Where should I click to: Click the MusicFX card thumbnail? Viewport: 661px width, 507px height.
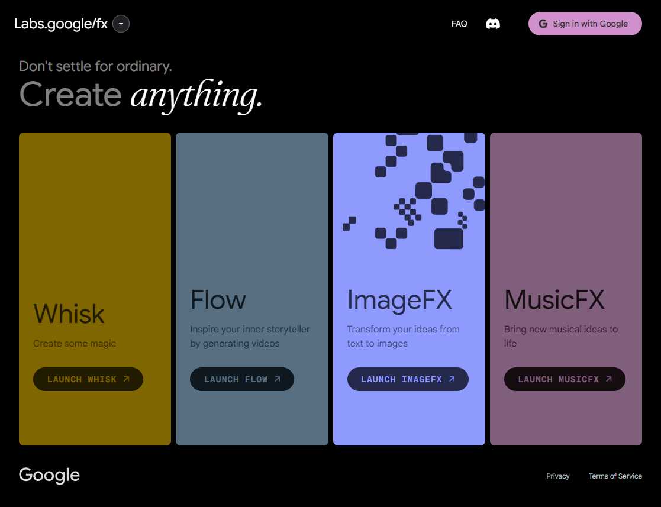click(x=566, y=201)
